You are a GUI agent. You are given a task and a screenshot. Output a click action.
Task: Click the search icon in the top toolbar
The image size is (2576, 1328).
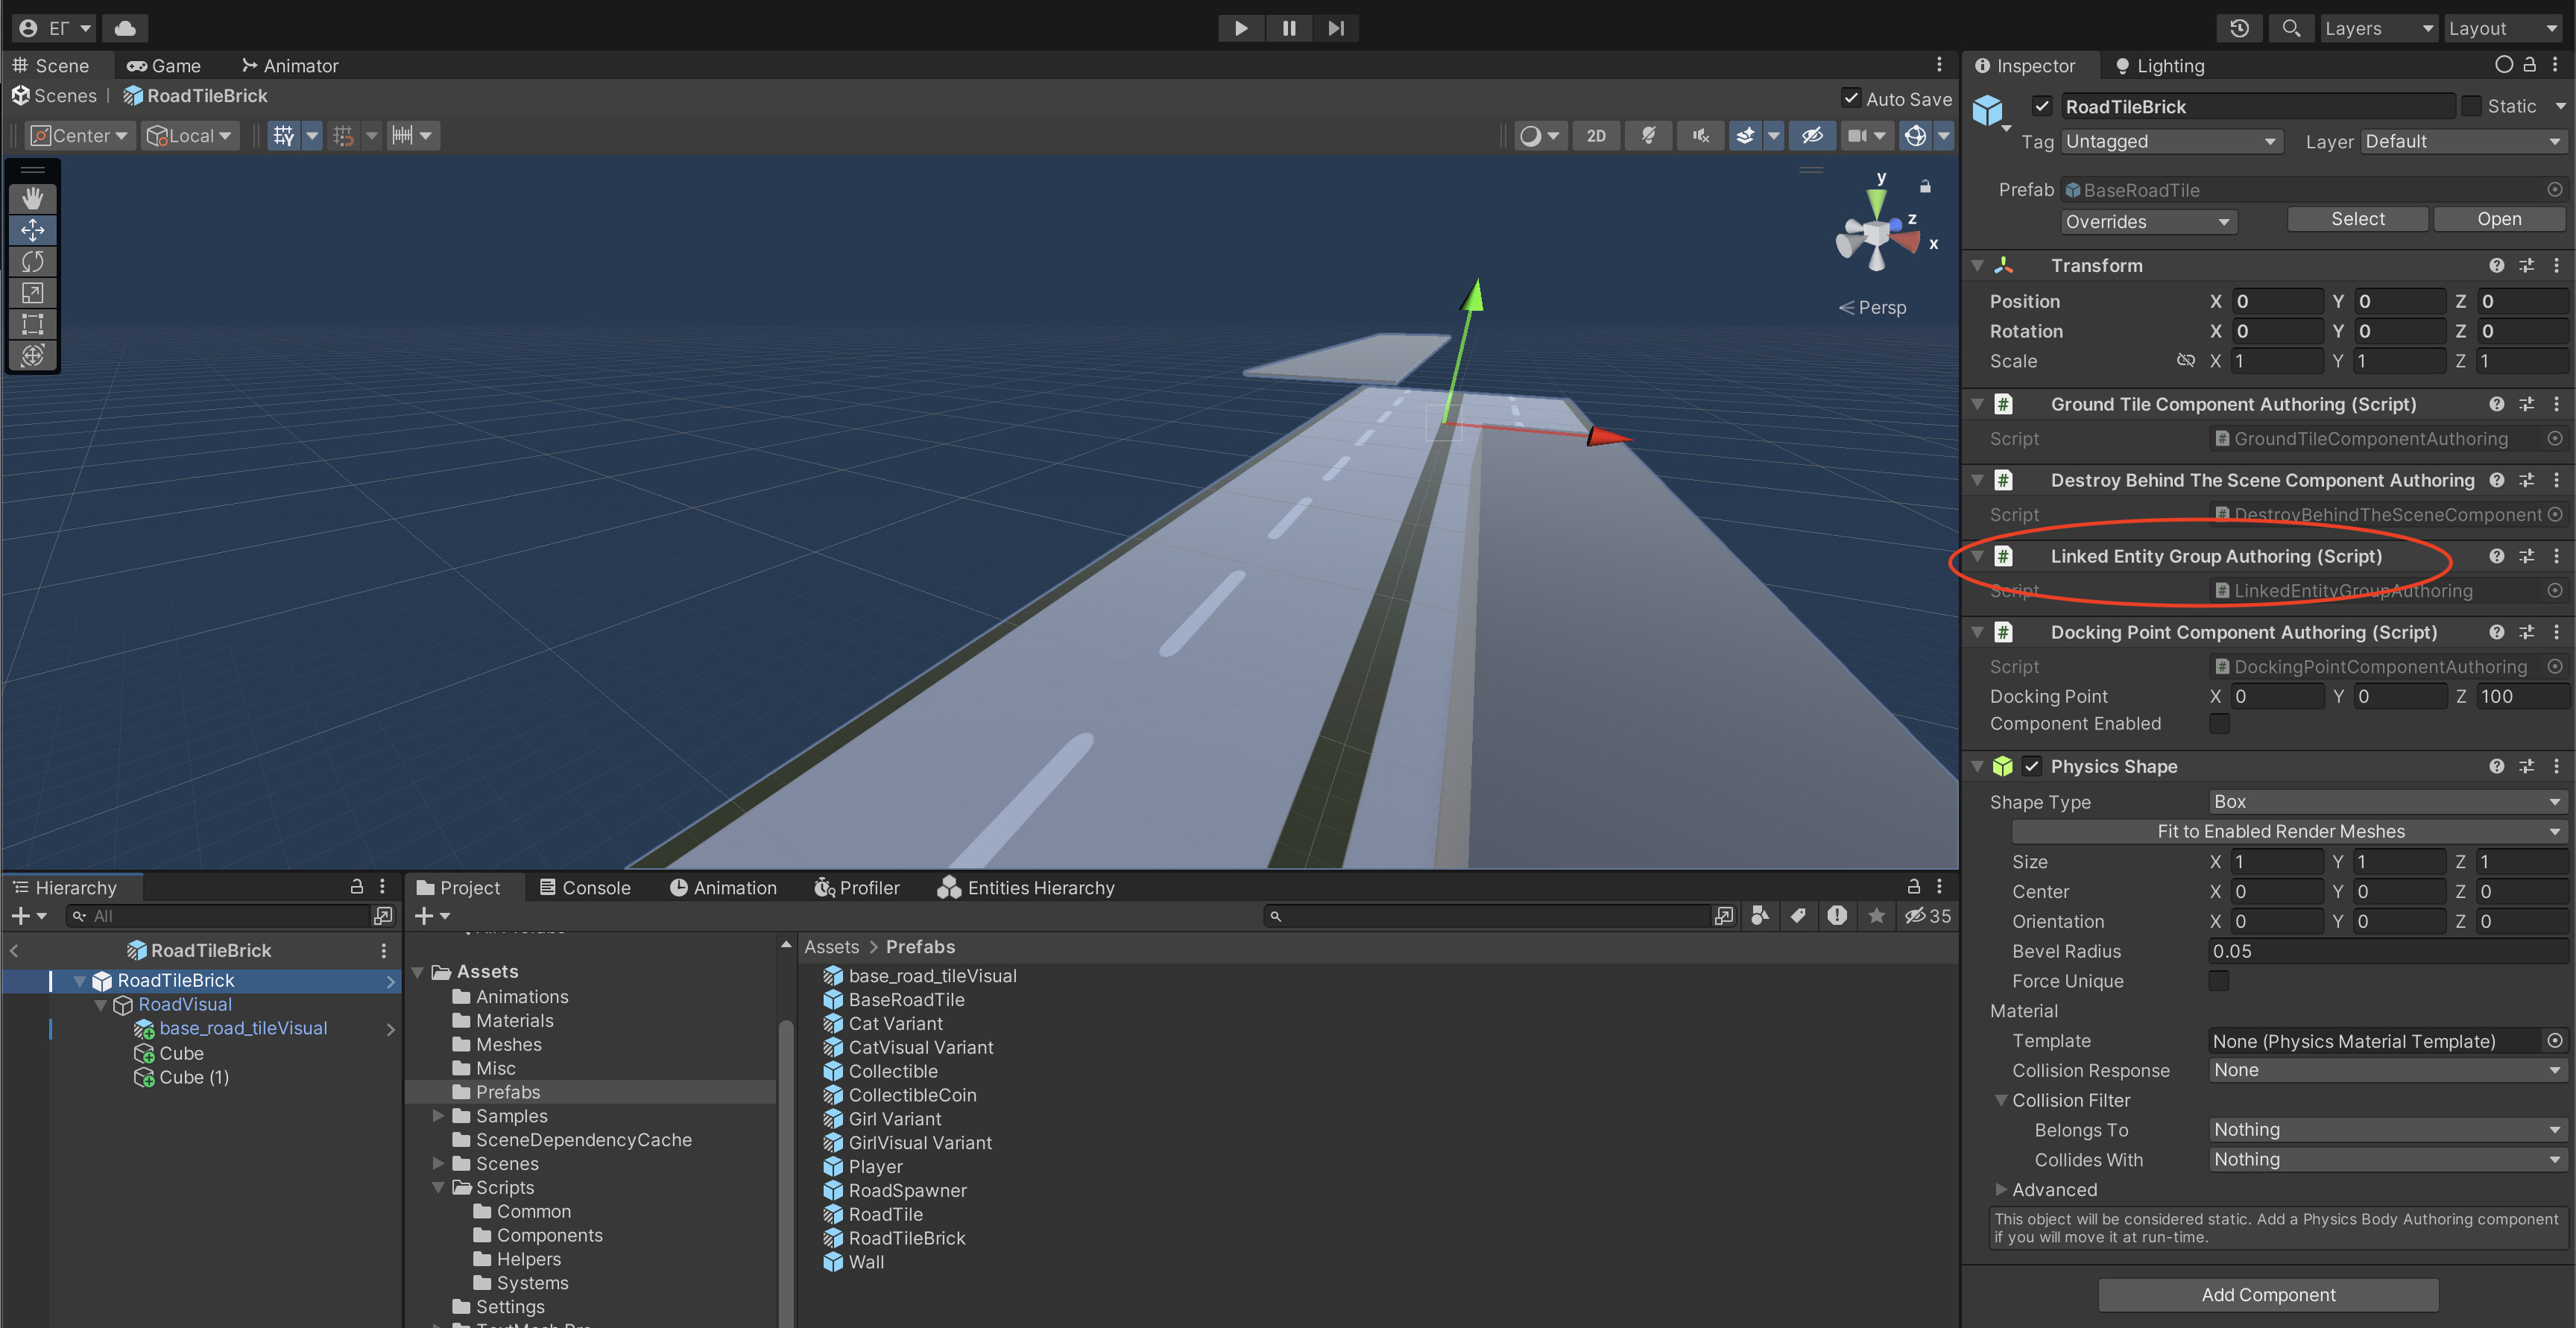click(x=2291, y=28)
